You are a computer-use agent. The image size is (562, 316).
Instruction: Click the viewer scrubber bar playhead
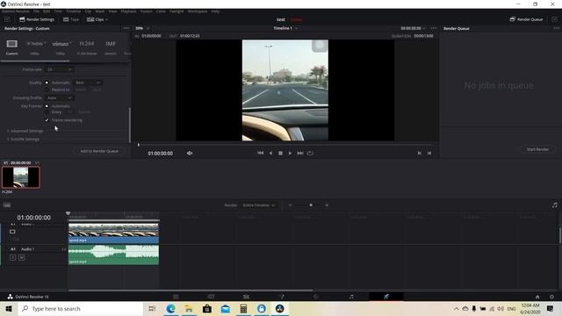click(x=139, y=145)
